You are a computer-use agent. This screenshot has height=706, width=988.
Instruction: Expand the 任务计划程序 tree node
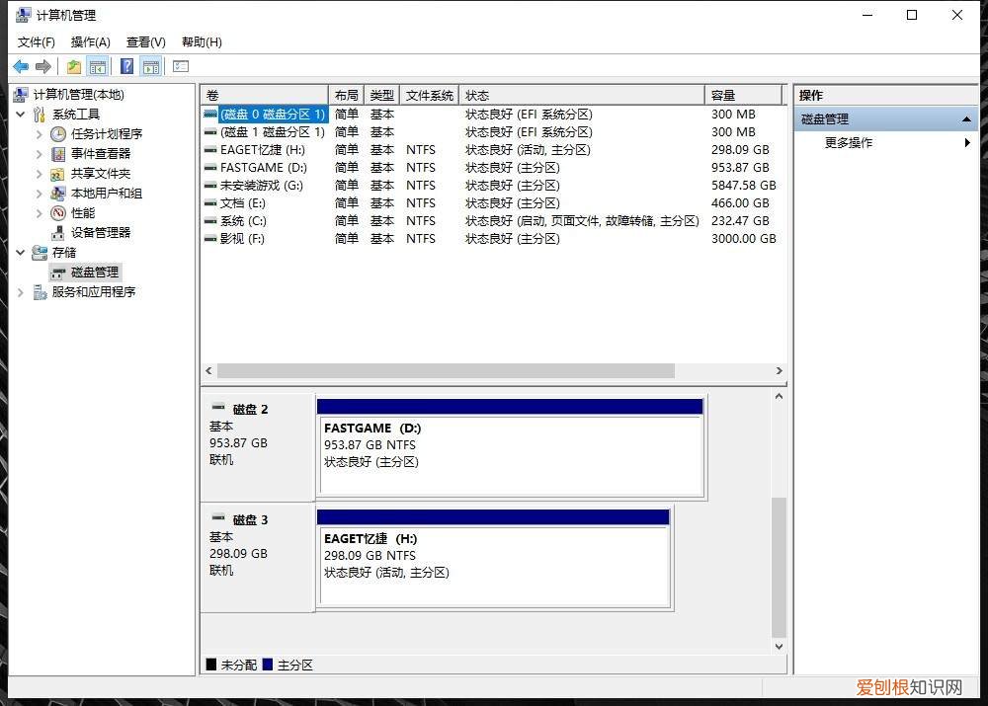pos(40,134)
